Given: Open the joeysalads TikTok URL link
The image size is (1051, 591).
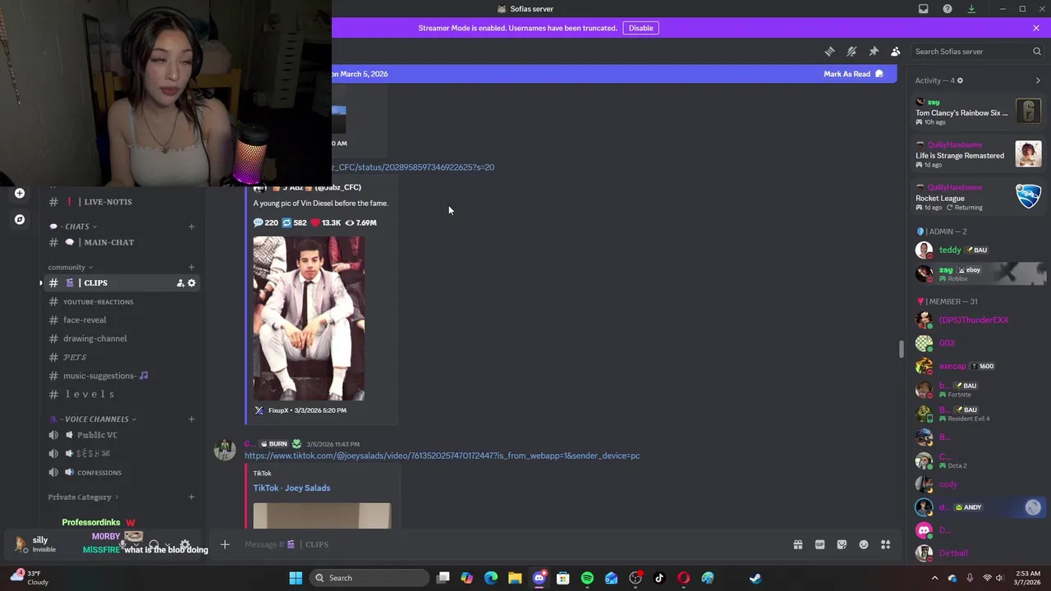Looking at the screenshot, I should tap(442, 456).
